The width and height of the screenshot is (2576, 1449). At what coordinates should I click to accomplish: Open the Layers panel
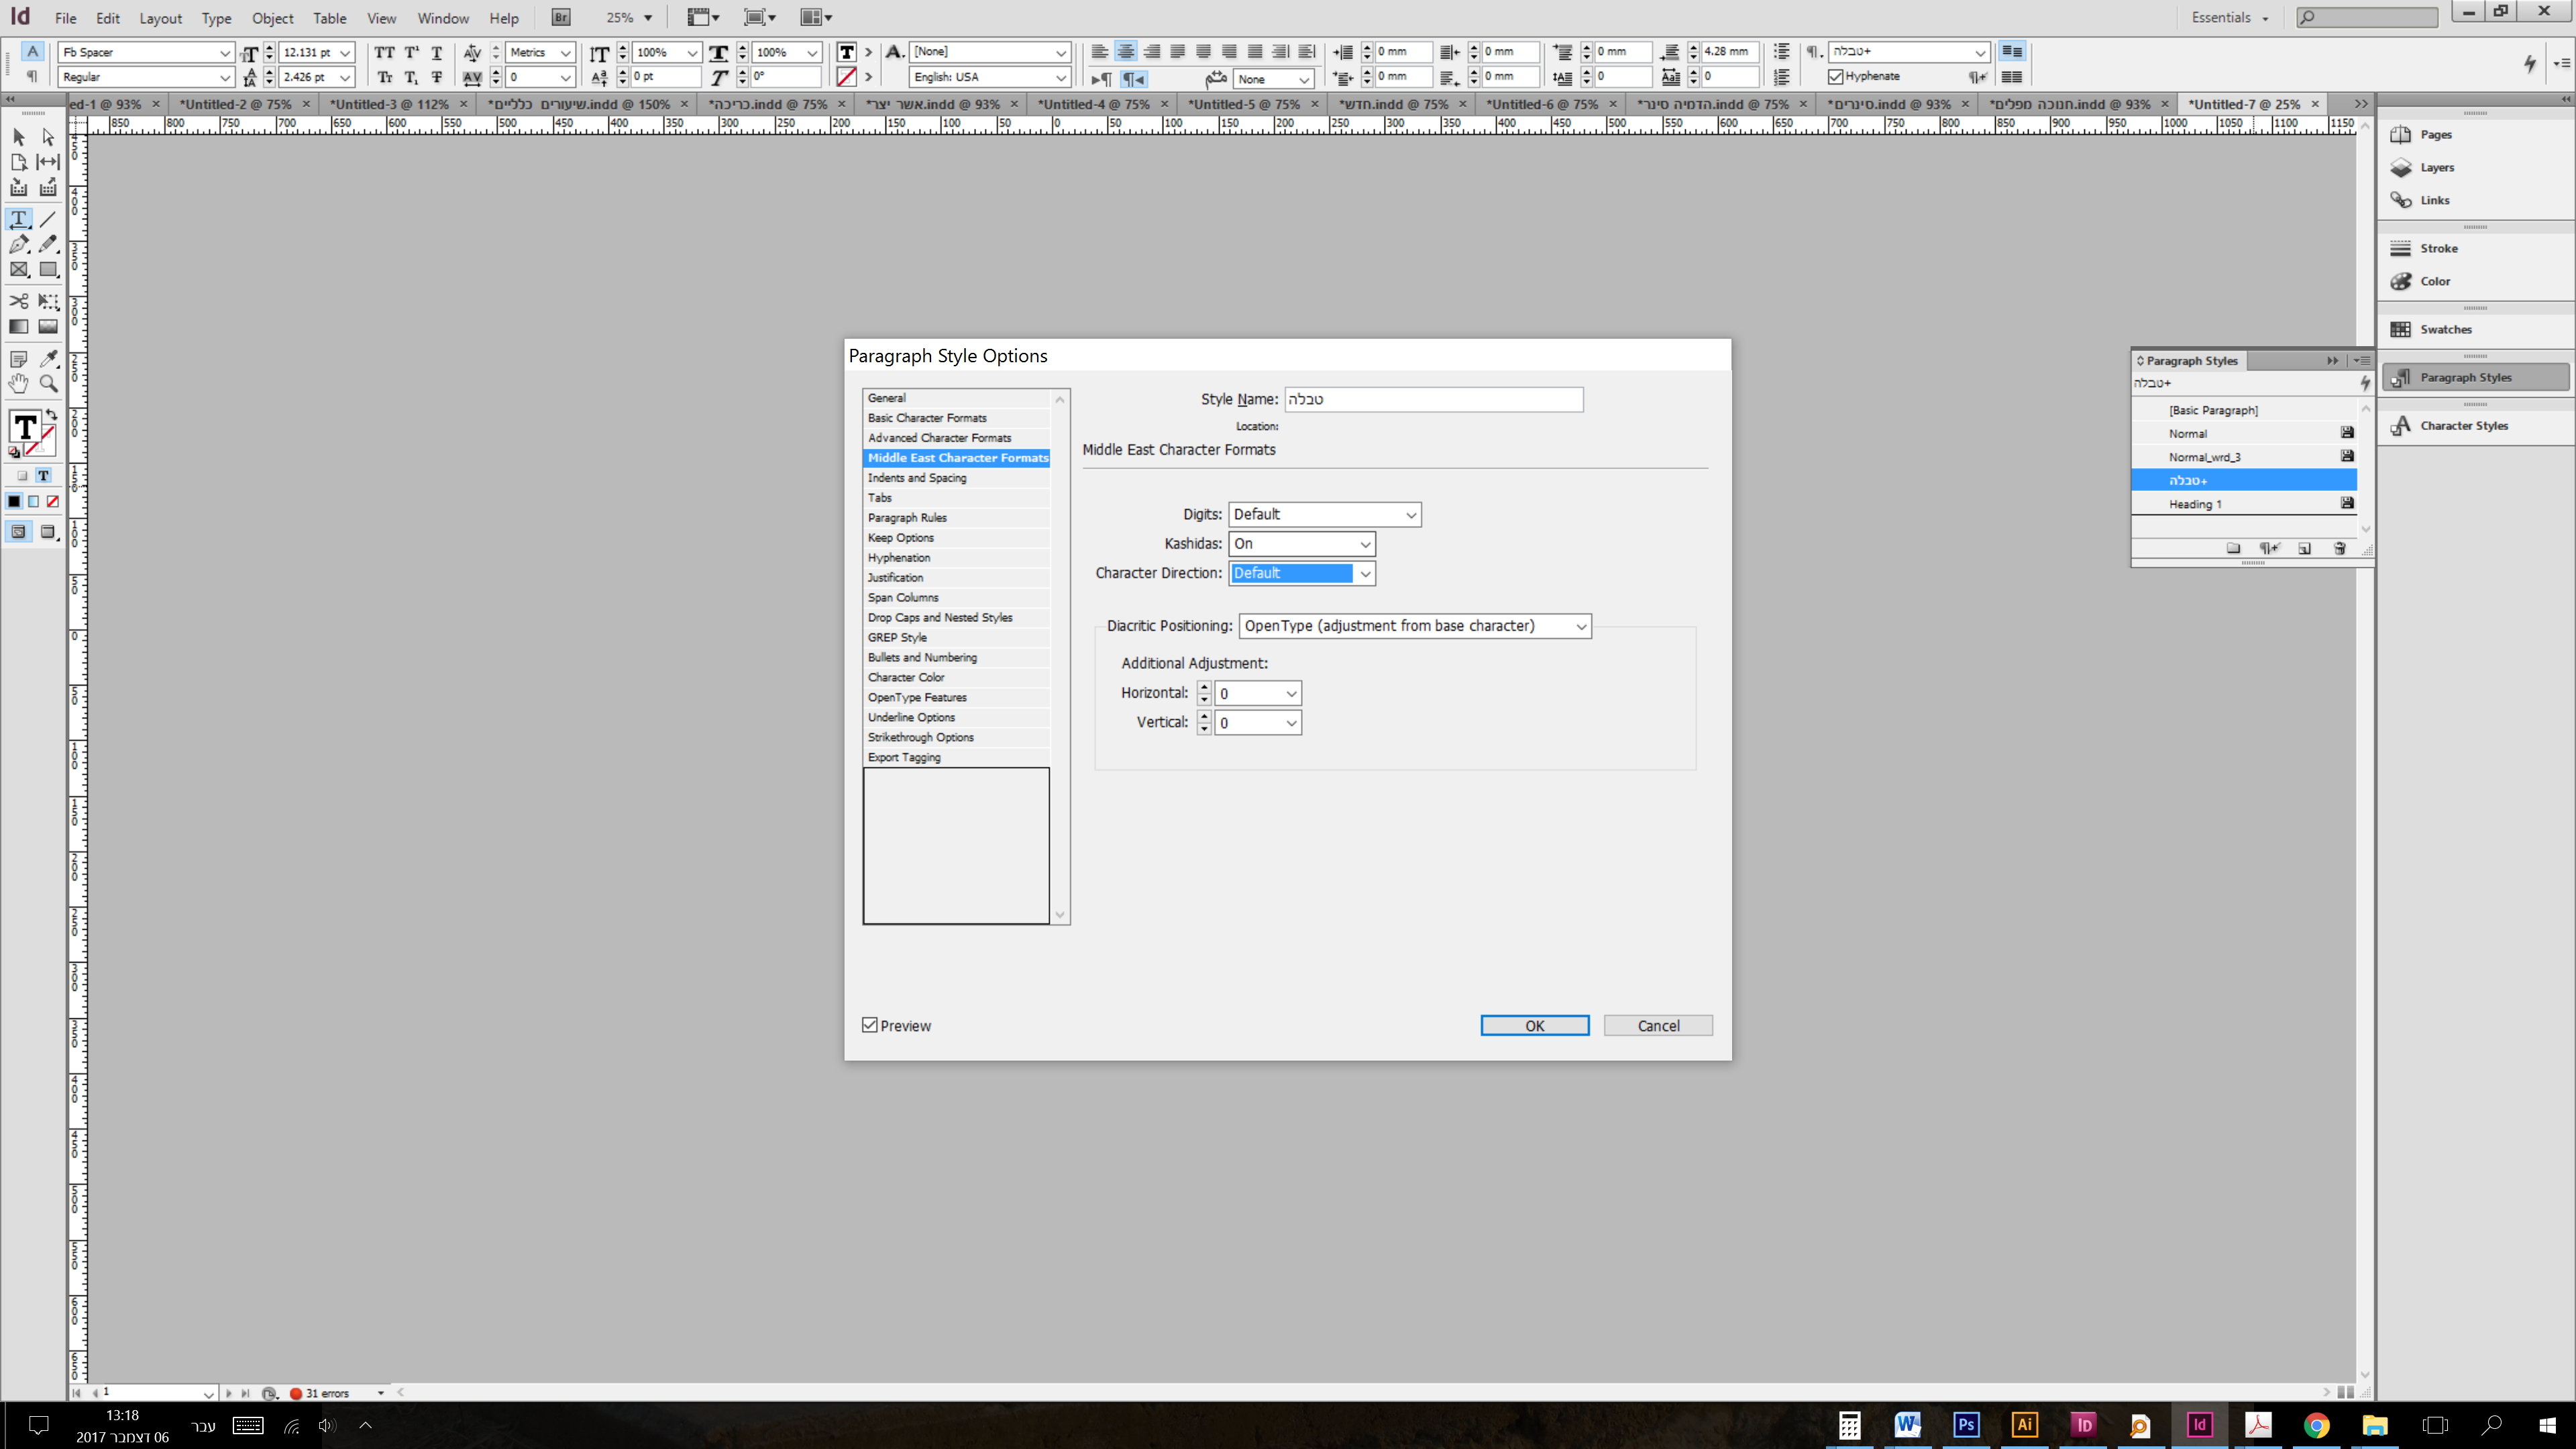coord(2436,167)
